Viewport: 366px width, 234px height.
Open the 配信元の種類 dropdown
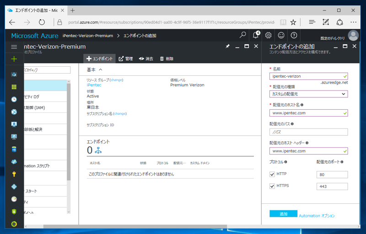308,94
